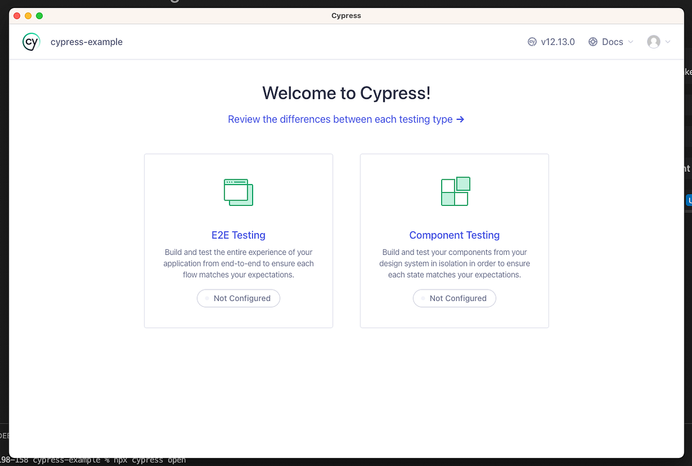
Task: Expand the profile account dropdown chevron
Action: [x=667, y=42]
